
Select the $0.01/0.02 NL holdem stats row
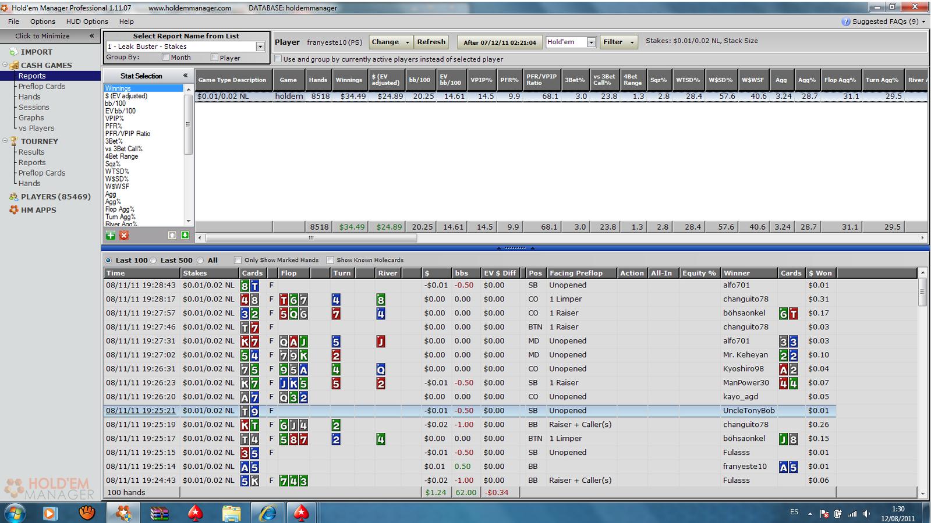[561, 97]
